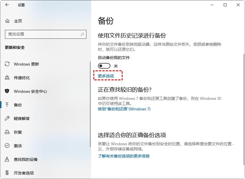245x179 pixels.
Task: Click 选择适合你的正确备份选项 heading
Action: [x=132, y=135]
